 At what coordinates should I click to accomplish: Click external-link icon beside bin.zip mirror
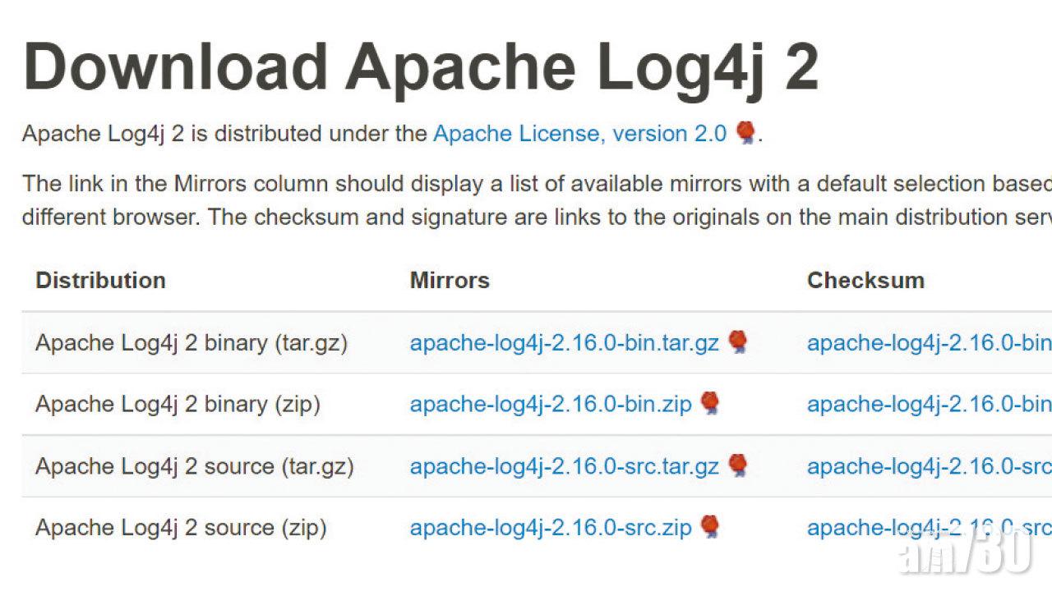(710, 403)
